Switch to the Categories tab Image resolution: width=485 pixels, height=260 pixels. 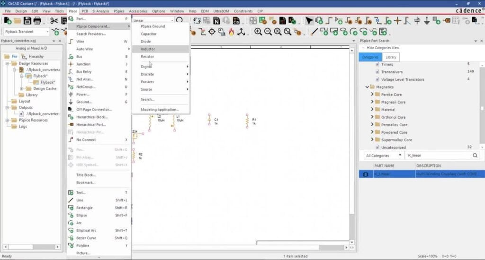click(x=370, y=57)
